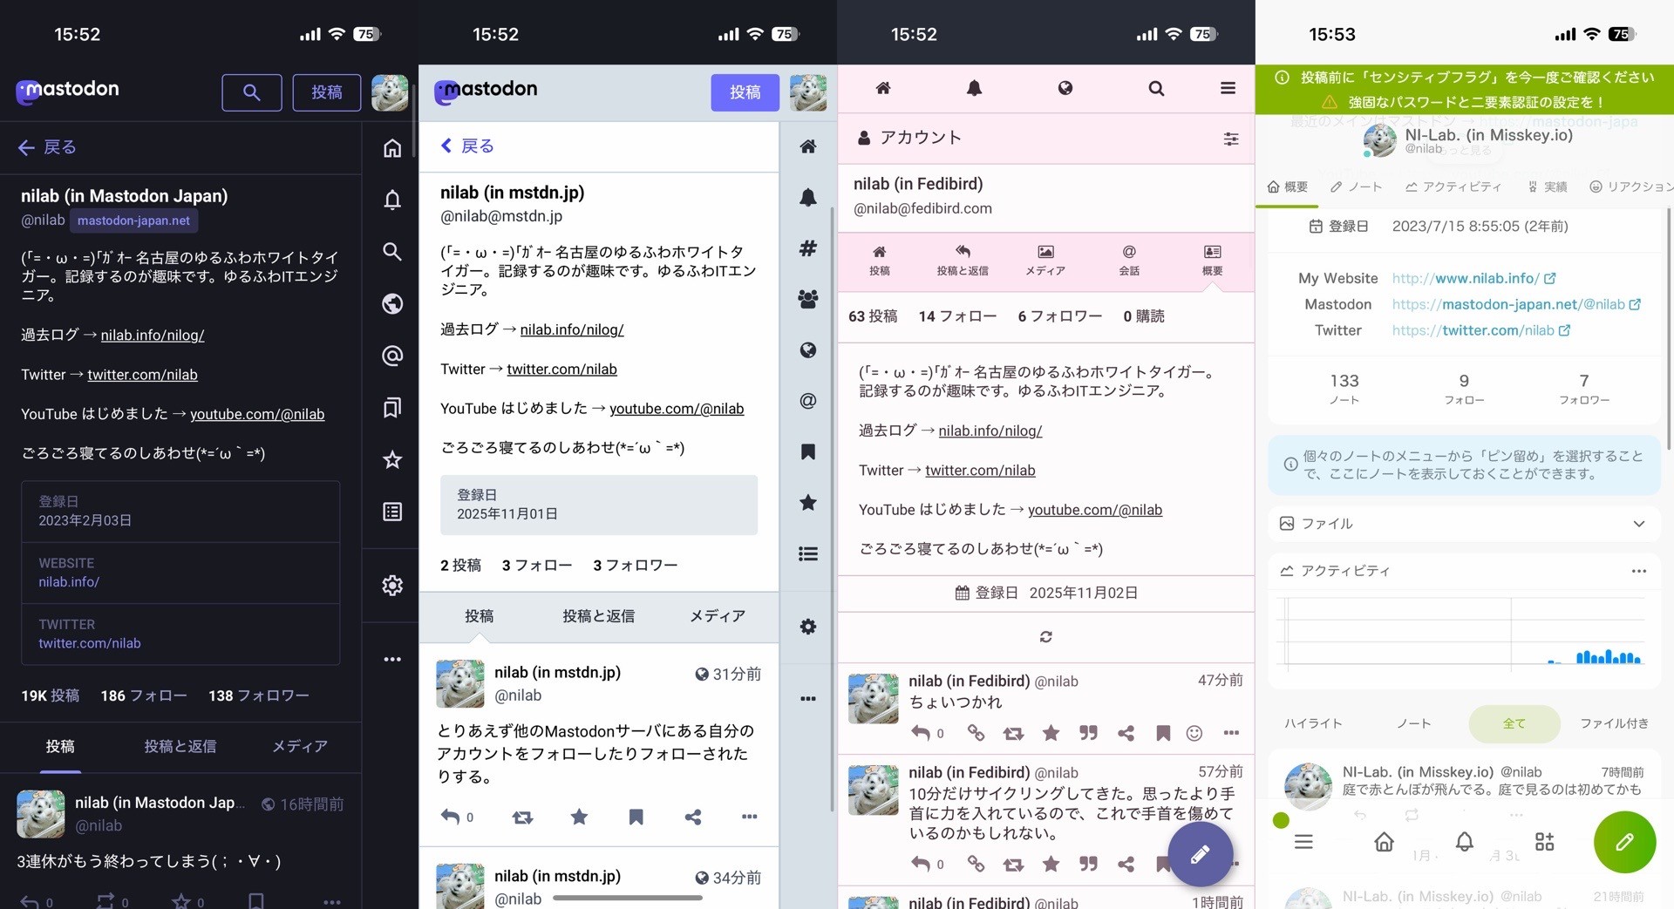Open the more options menu on the Fedibird post
Screen dimensions: 1674x909
pos(1231,733)
